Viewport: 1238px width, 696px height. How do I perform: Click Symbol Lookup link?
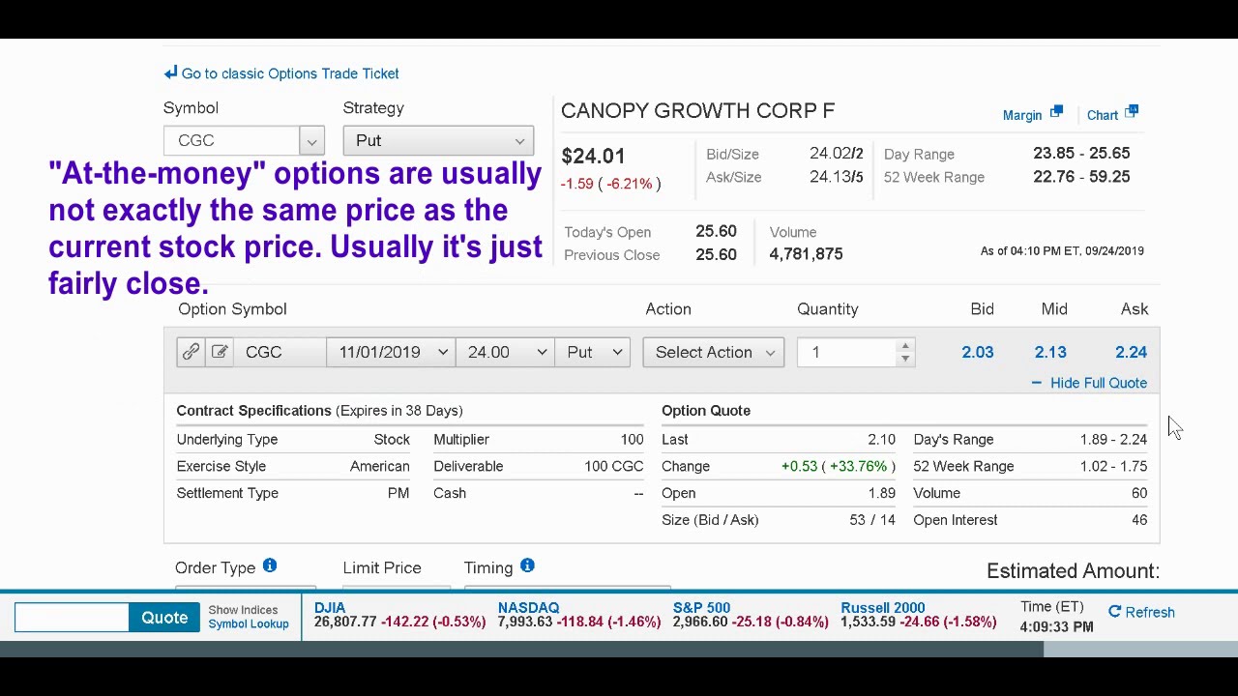click(x=249, y=623)
